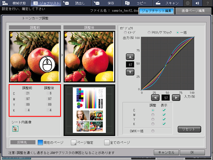Click the キャンセル cancel button
This screenshot has height=160, width=213.
pyautogui.click(x=166, y=152)
